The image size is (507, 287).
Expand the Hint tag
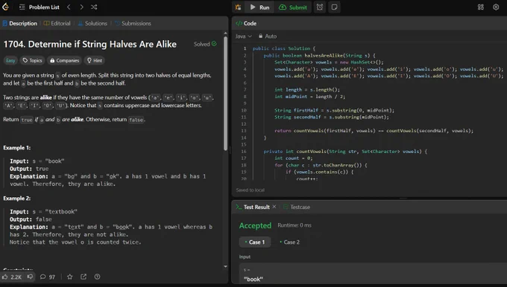[95, 60]
